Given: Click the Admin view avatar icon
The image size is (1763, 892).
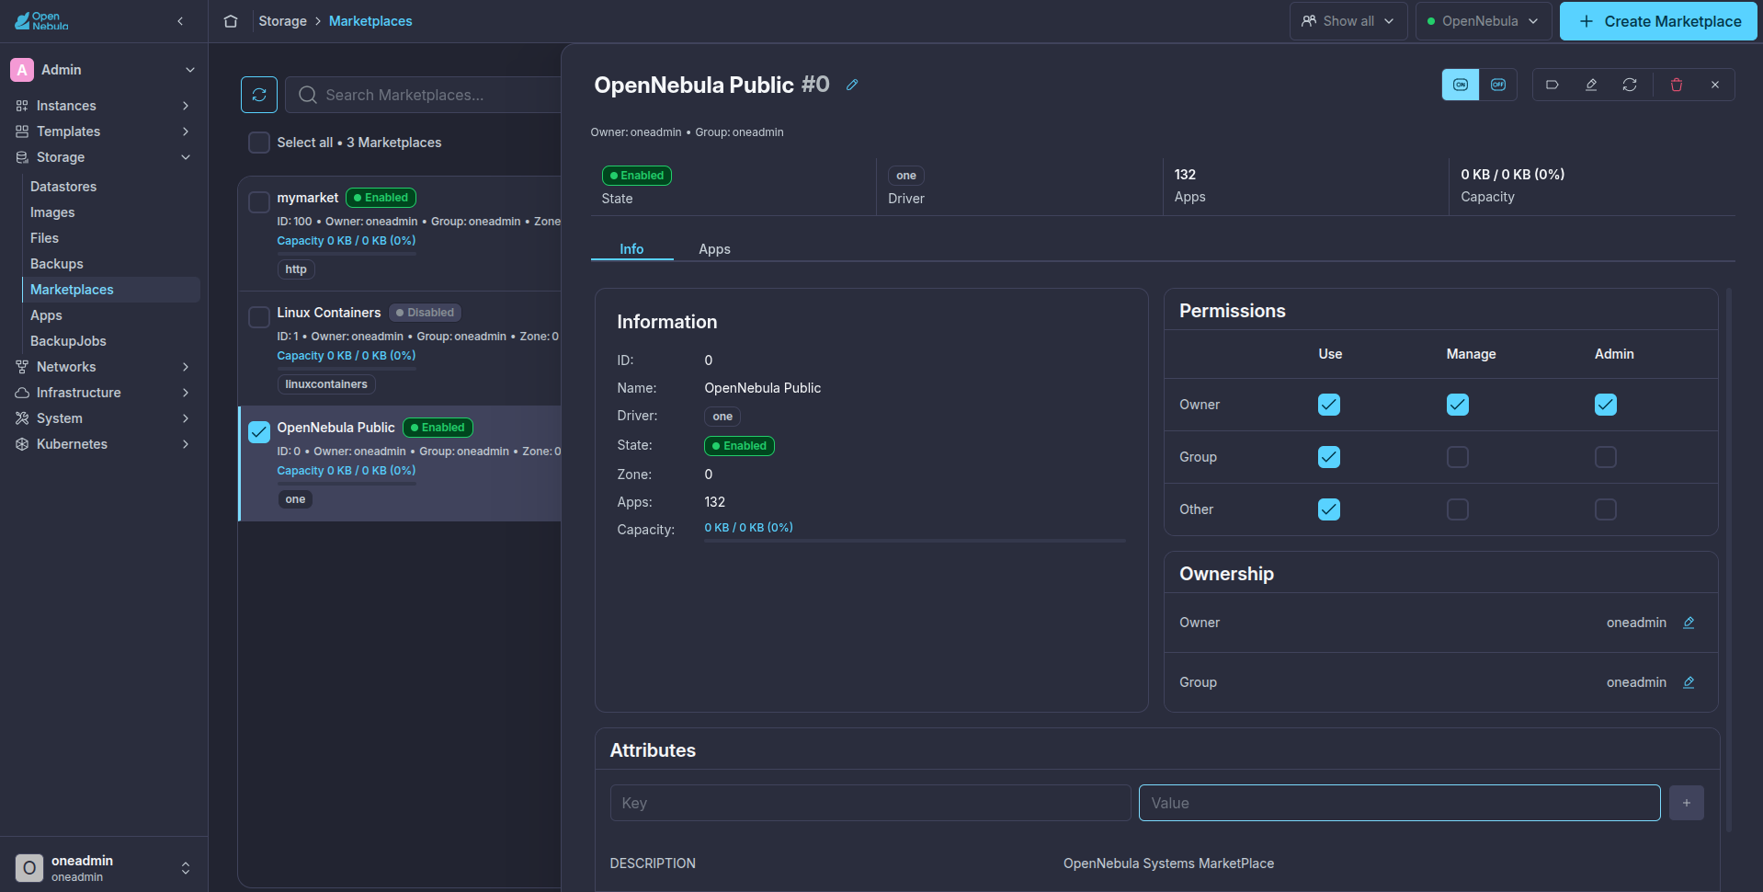Looking at the screenshot, I should coord(22,70).
